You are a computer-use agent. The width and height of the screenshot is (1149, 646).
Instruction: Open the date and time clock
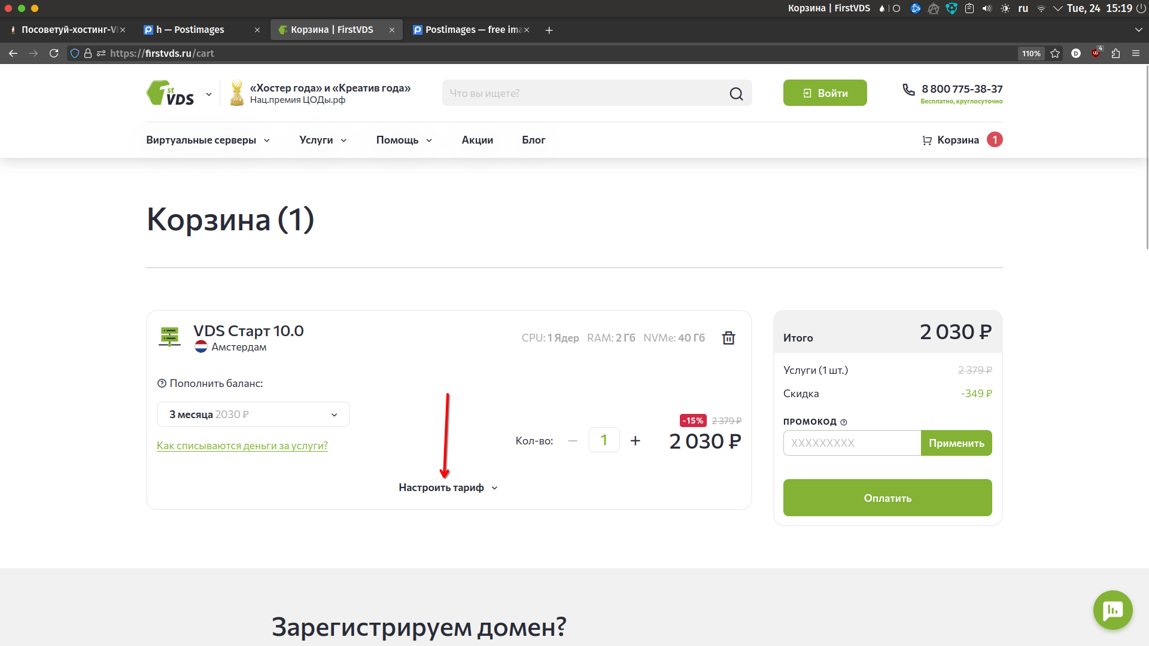tap(1099, 8)
